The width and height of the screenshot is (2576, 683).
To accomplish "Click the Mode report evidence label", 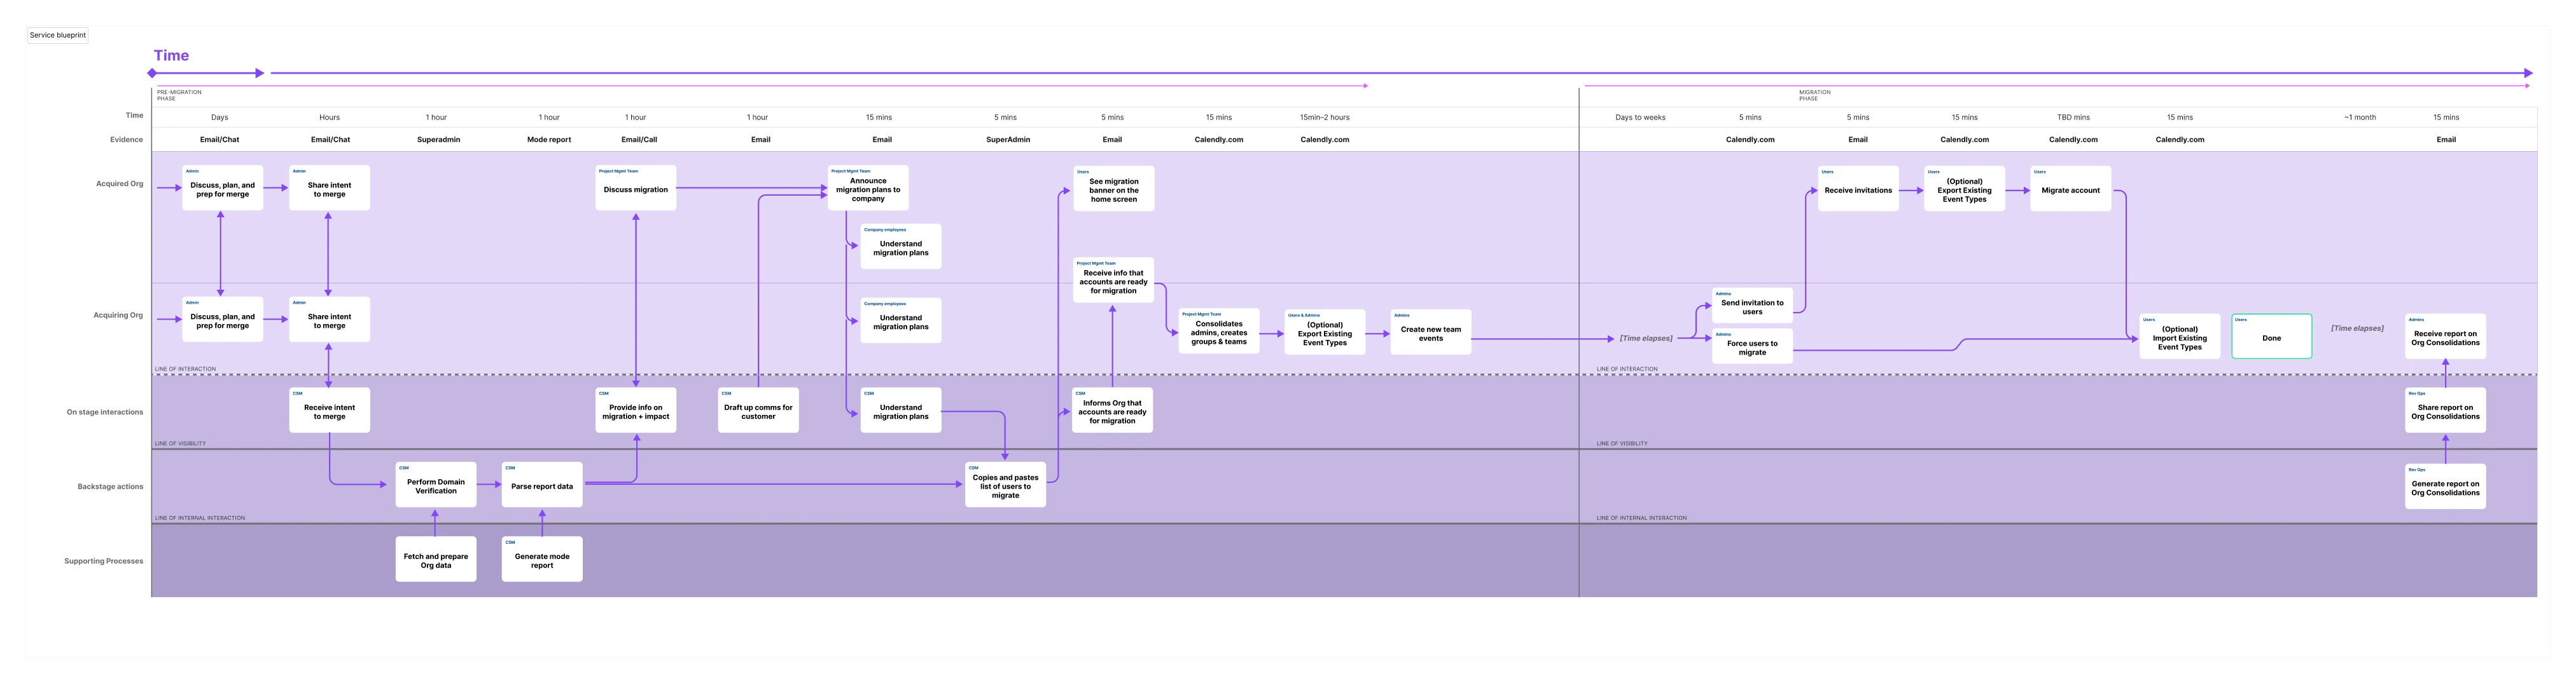I will pyautogui.click(x=549, y=140).
